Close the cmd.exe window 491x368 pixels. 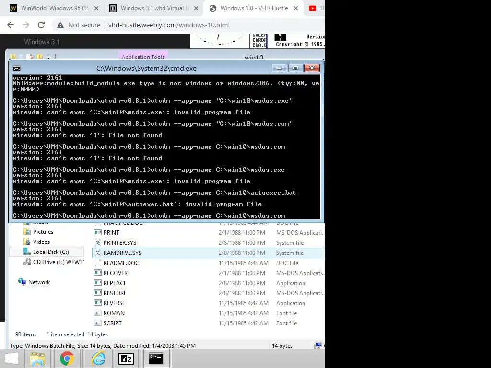click(x=312, y=68)
